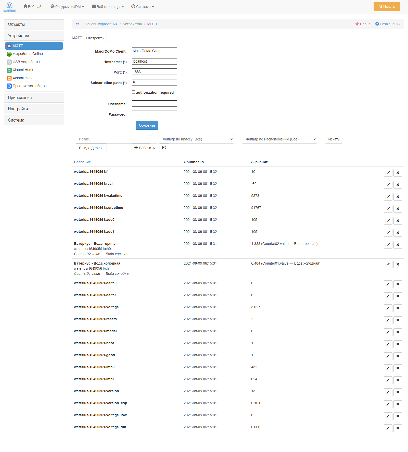408x452 pixels.
Task: Open the Ресурсы MJDM menu
Action: coord(67,7)
